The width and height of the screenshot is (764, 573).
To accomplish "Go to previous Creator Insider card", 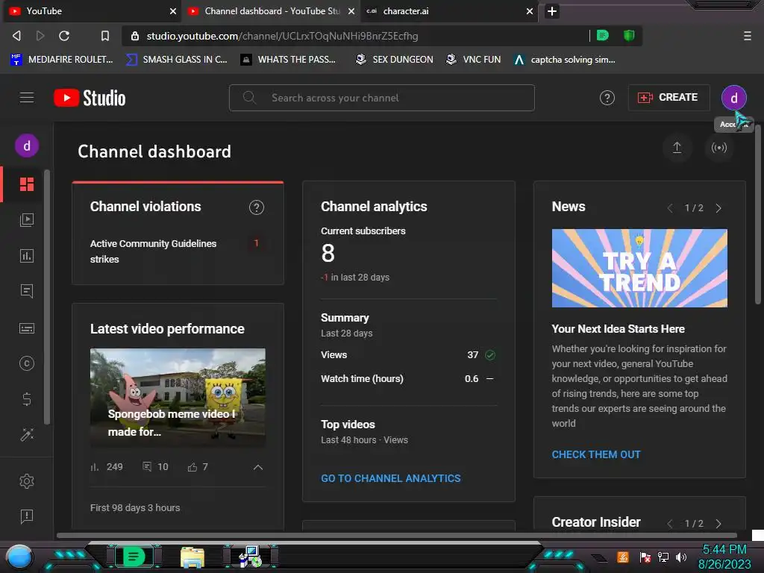I will tap(670, 524).
